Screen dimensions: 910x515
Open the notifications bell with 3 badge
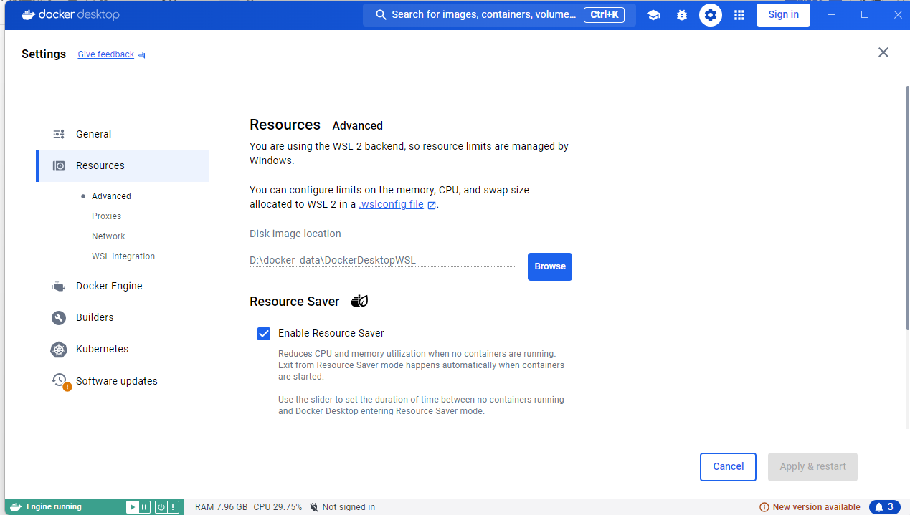pos(885,507)
